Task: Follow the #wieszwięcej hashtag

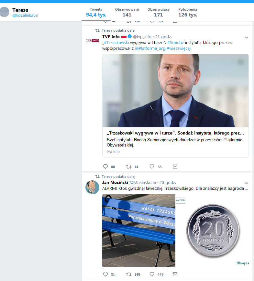Action: (x=179, y=48)
